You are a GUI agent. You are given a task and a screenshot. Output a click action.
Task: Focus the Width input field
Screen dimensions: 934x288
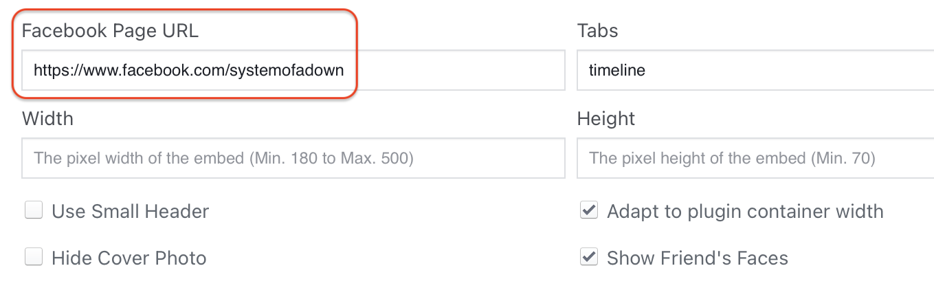click(293, 158)
